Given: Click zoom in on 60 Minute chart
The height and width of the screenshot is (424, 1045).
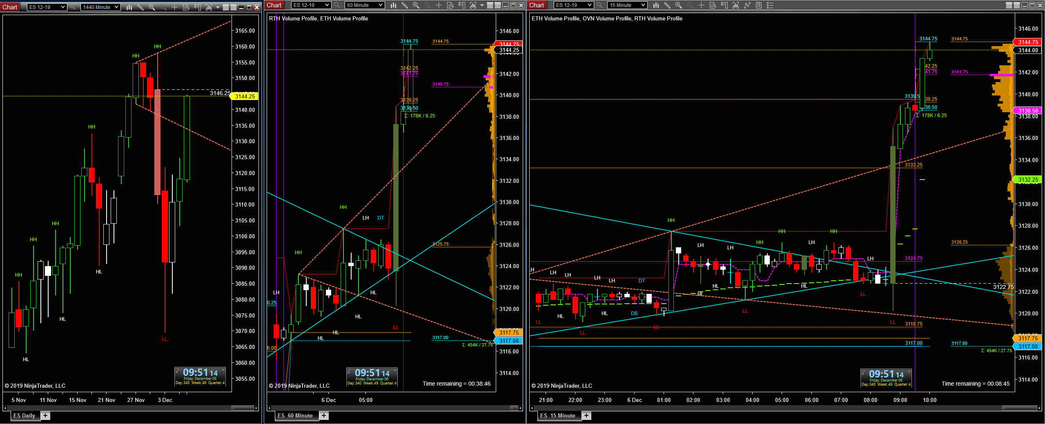Looking at the screenshot, I should (416, 5).
